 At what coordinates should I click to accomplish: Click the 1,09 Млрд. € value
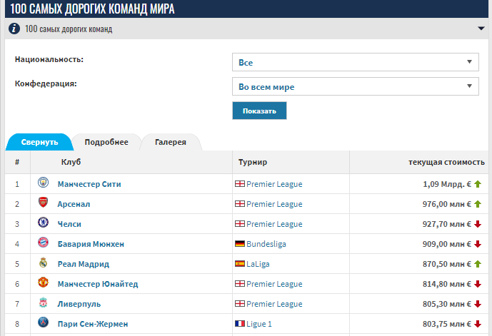[447, 184]
